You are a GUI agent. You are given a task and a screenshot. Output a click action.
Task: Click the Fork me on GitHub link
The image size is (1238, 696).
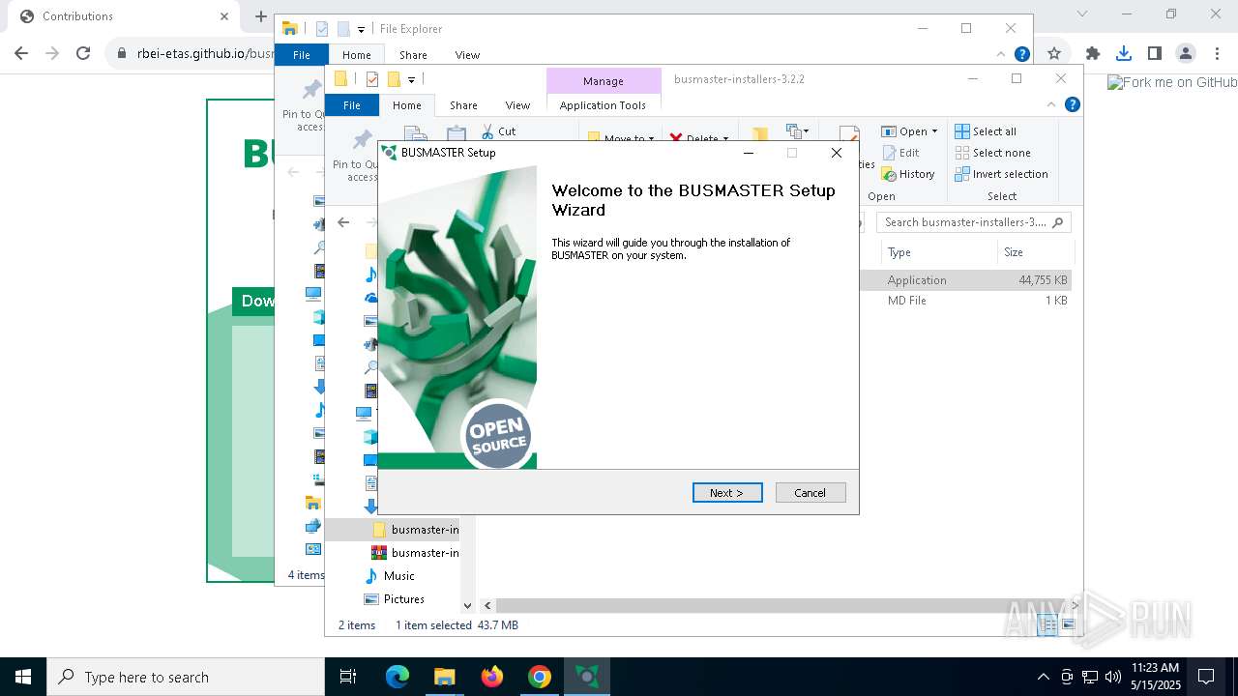pyautogui.click(x=1172, y=83)
